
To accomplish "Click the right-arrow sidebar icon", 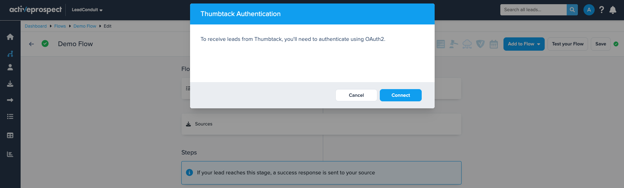I will [10, 100].
